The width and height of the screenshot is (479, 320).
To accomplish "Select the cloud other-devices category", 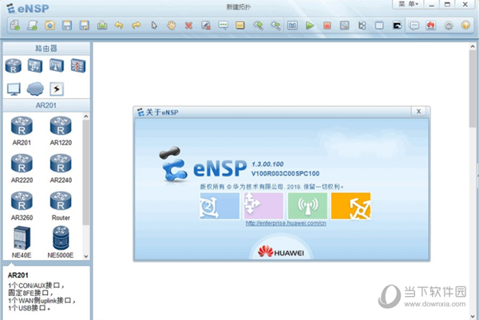I will point(35,89).
